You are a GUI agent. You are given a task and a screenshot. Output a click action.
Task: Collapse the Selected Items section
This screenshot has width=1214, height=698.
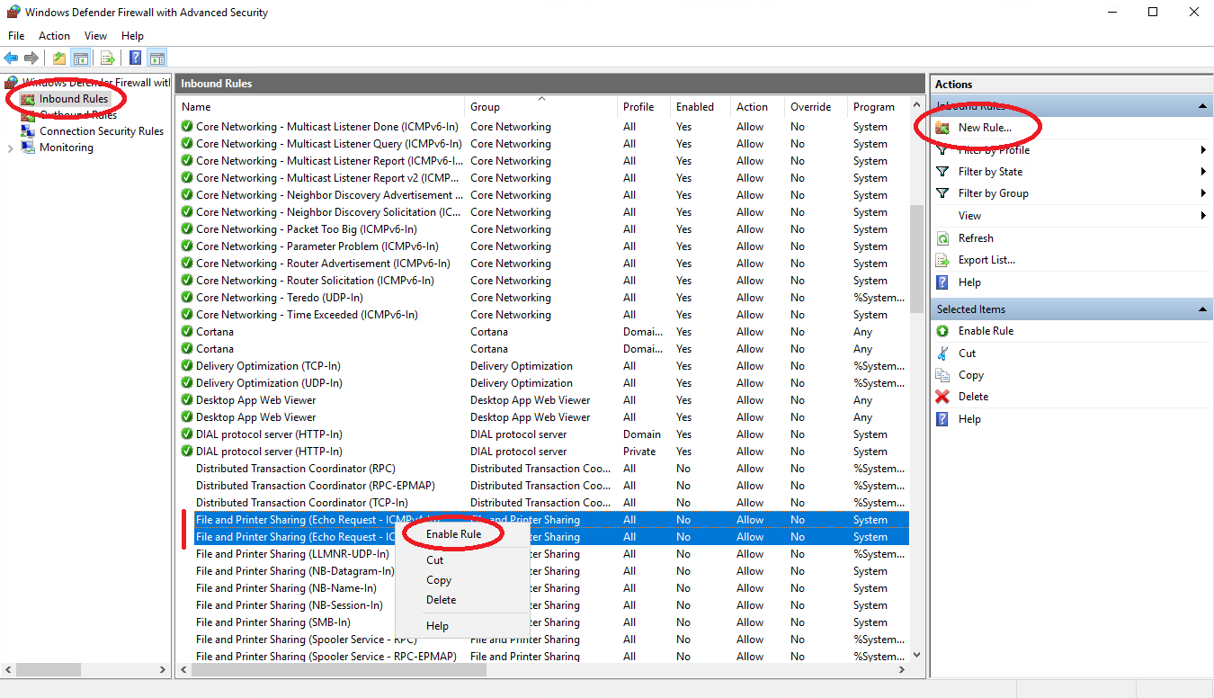coord(1202,309)
